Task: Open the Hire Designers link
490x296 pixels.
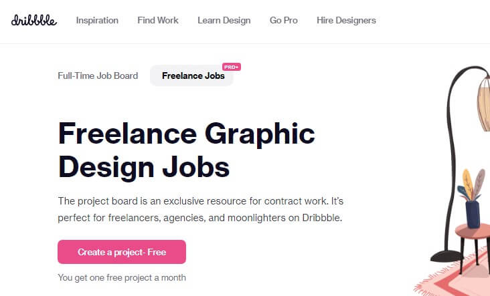Action: pyautogui.click(x=346, y=20)
